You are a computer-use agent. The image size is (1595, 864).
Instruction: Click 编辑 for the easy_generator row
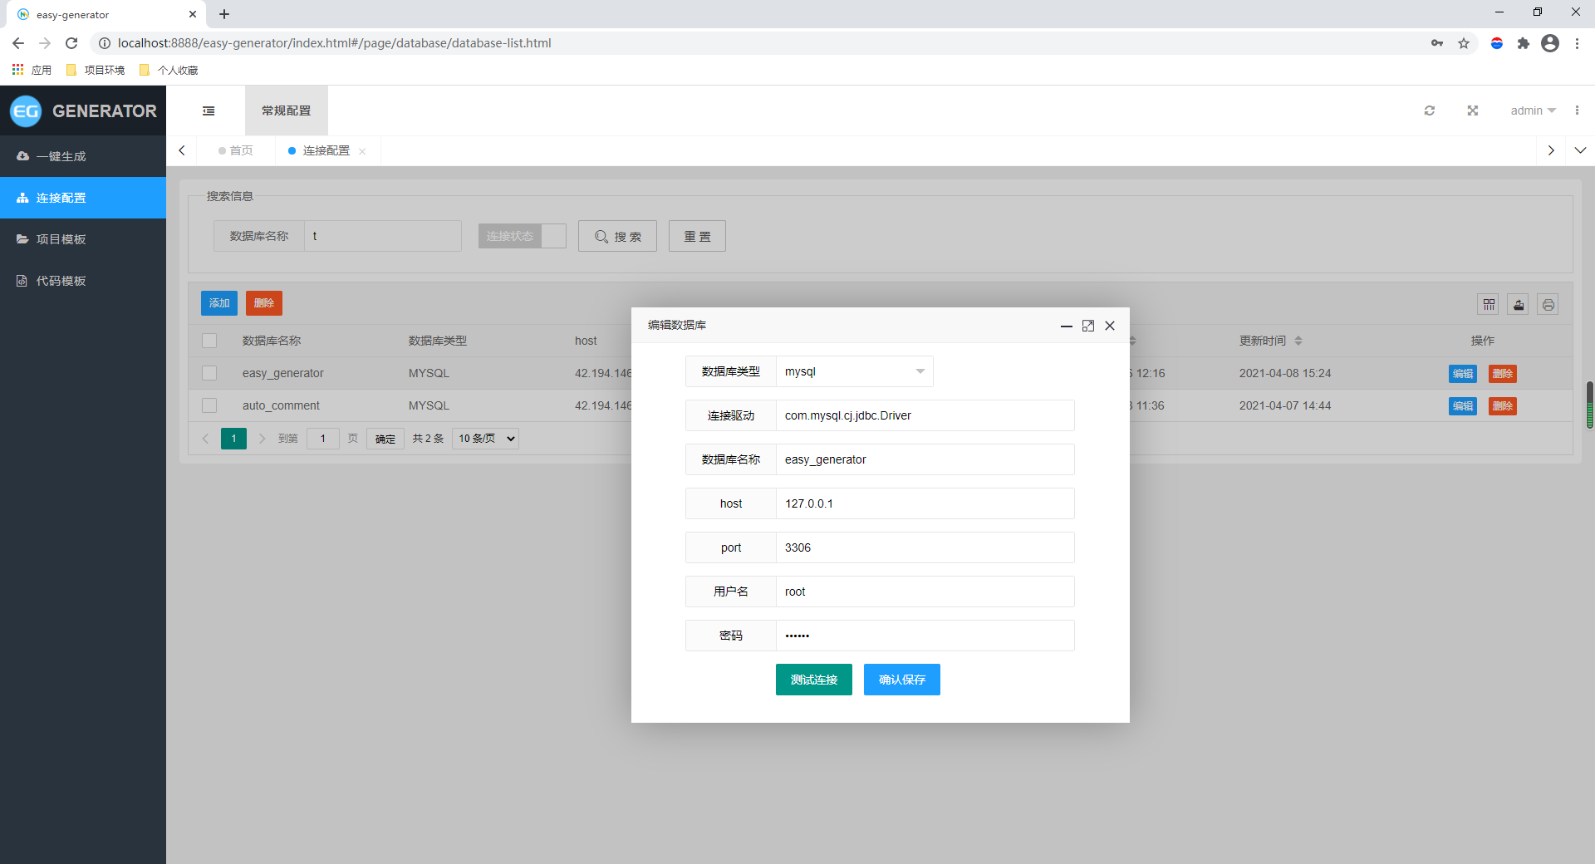1463,374
